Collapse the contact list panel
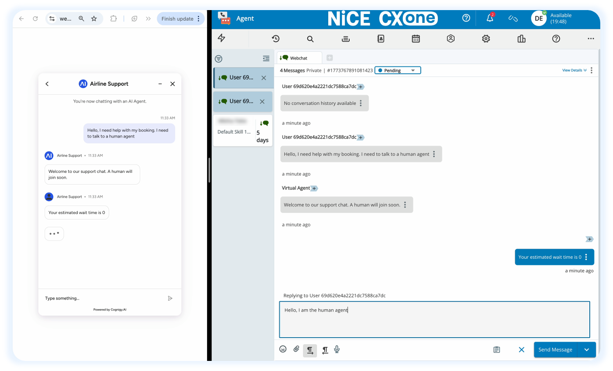613x371 pixels. [x=266, y=58]
